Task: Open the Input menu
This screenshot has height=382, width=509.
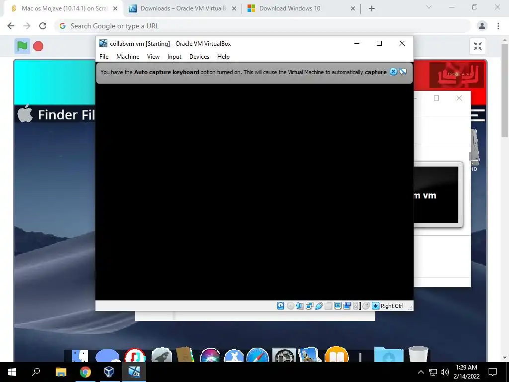Action: [174, 57]
